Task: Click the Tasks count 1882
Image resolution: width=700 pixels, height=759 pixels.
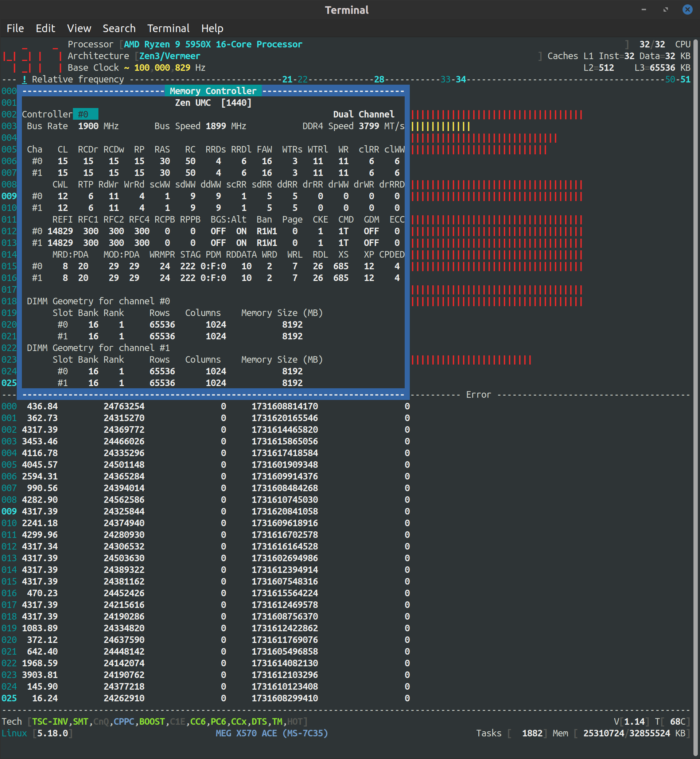Action: click(532, 733)
